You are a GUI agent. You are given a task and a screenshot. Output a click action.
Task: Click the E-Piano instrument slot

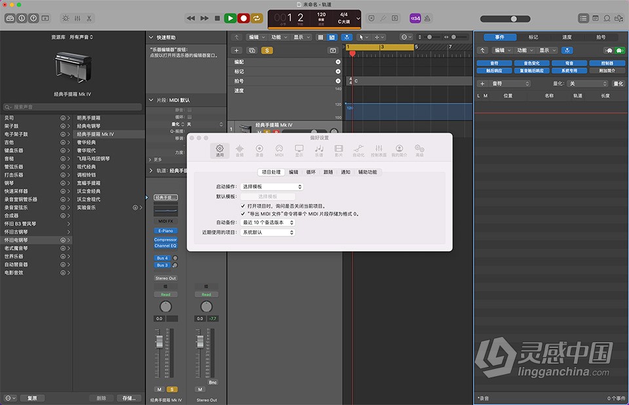[166, 231]
